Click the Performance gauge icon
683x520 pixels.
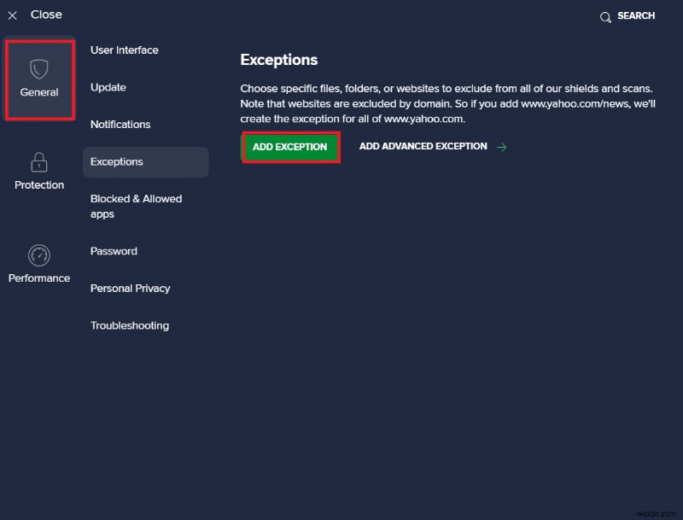tap(39, 254)
